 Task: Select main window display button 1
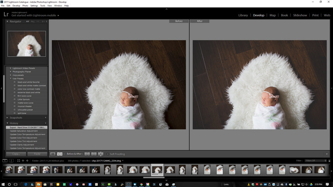(5, 161)
